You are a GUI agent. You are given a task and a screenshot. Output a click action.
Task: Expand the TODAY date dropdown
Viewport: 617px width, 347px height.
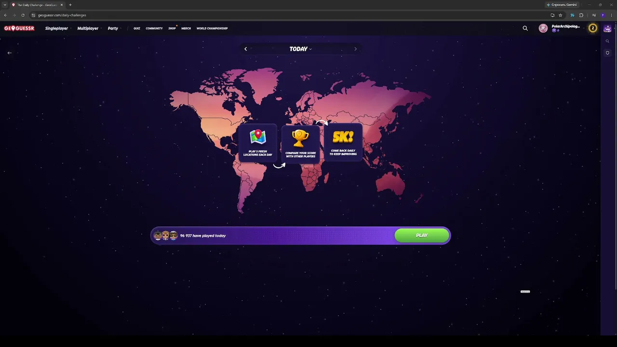coord(301,49)
